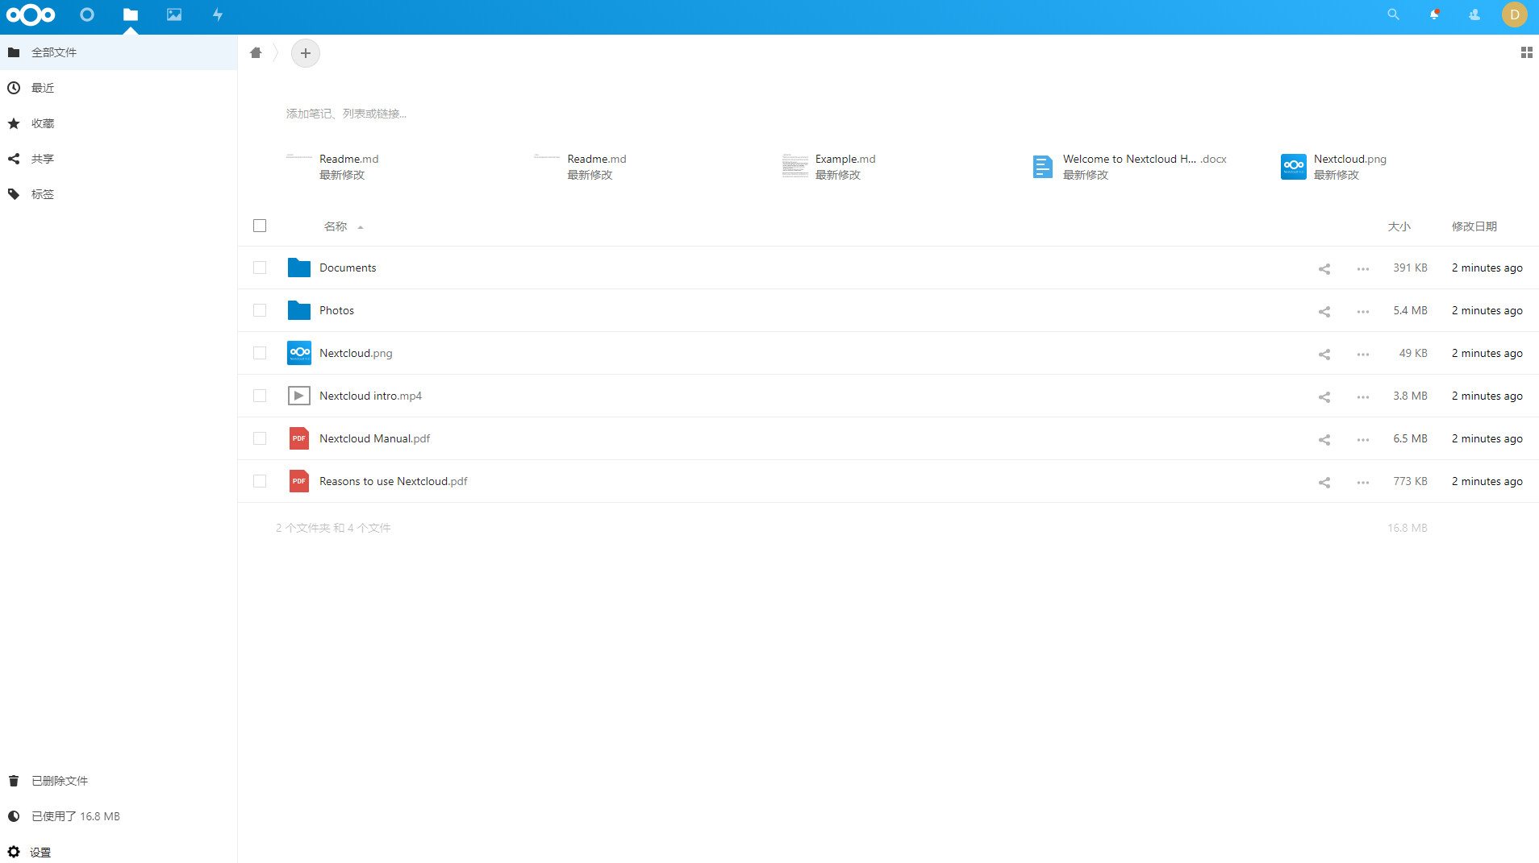
Task: Sort by 名称 column header
Action: [336, 226]
